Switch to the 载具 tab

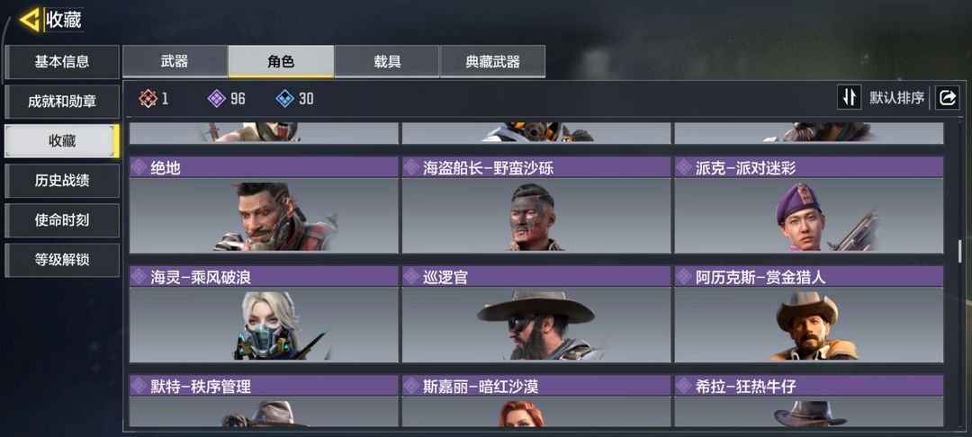click(387, 61)
